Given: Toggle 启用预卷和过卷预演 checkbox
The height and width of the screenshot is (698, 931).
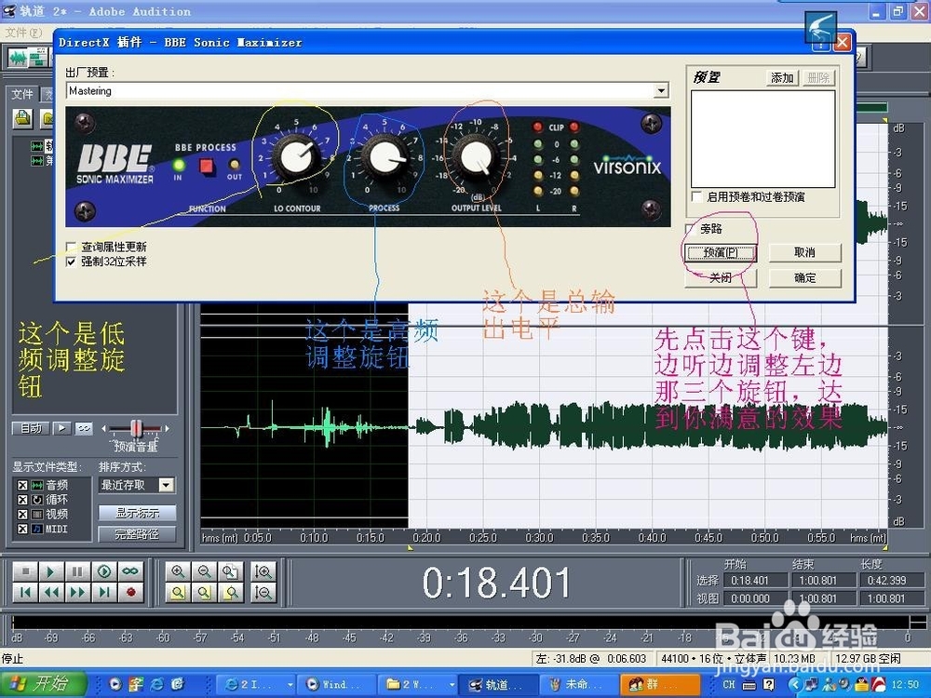Looking at the screenshot, I should (697, 196).
